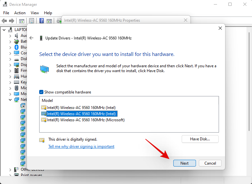
Task: Collapse the Network adapters category chevron
Action: 10,100
